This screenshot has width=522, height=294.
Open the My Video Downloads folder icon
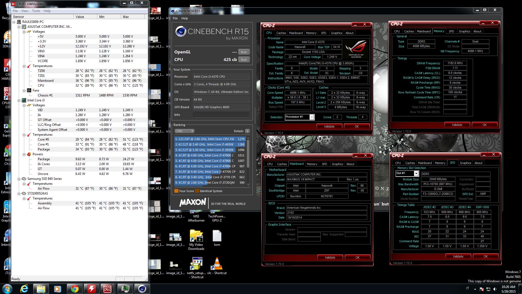tap(196, 236)
